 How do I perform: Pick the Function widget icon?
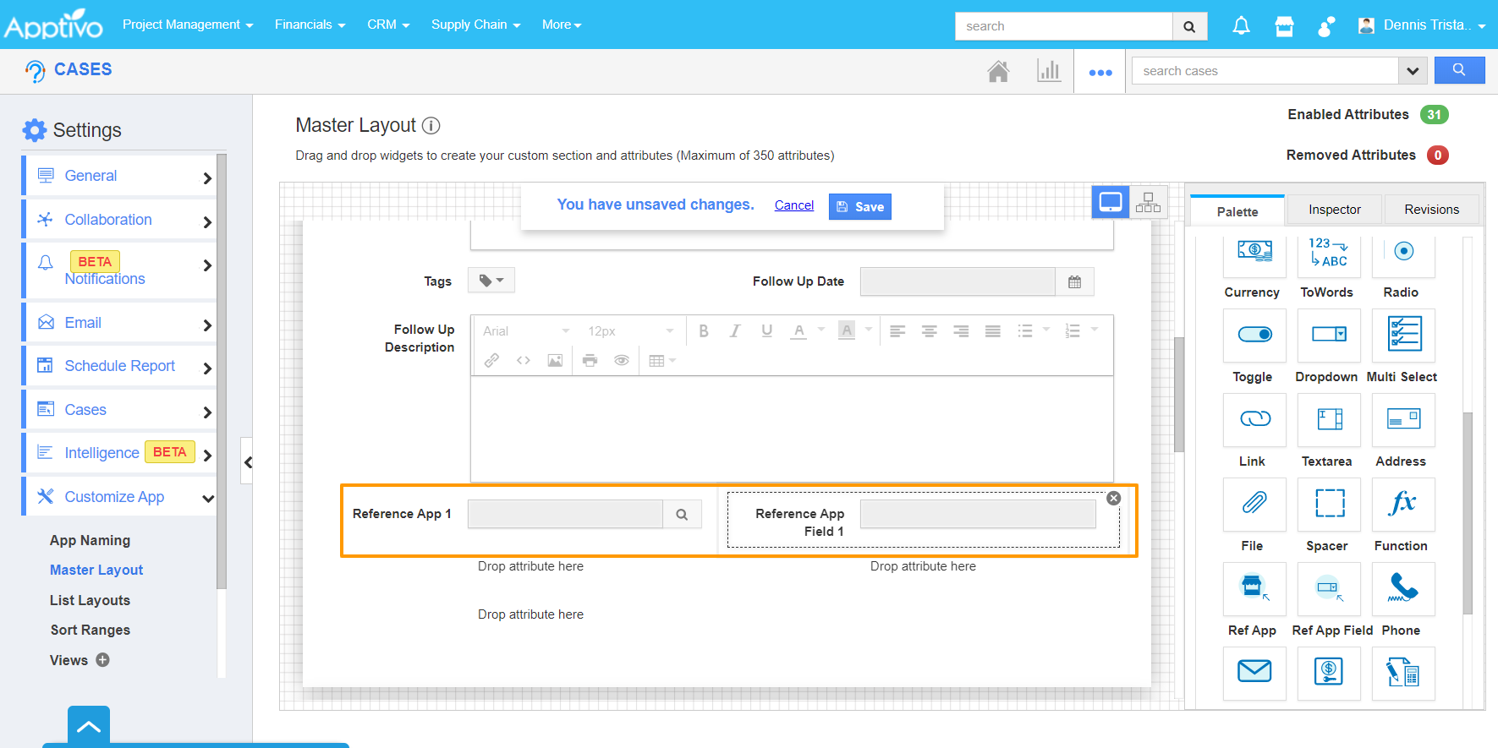pyautogui.click(x=1402, y=504)
